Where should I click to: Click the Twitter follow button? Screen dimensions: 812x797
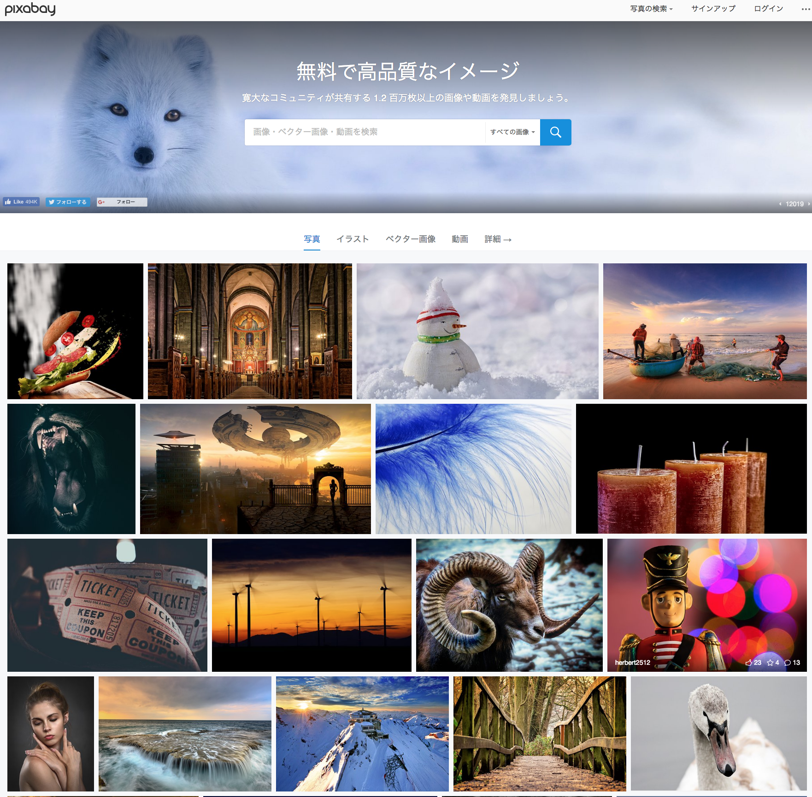click(x=68, y=202)
